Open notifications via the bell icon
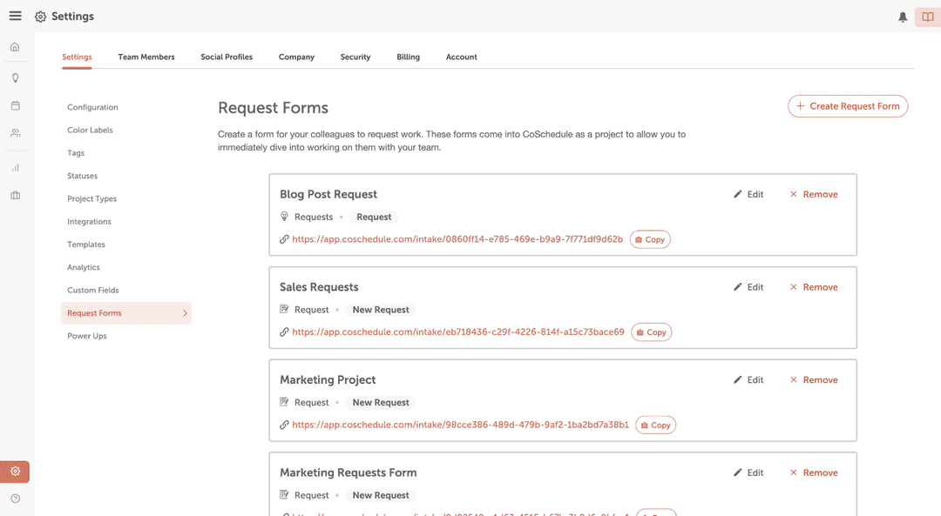The width and height of the screenshot is (941, 516). coord(903,16)
